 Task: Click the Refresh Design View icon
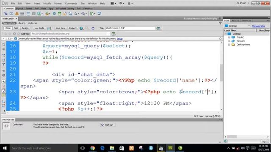pos(93,28)
